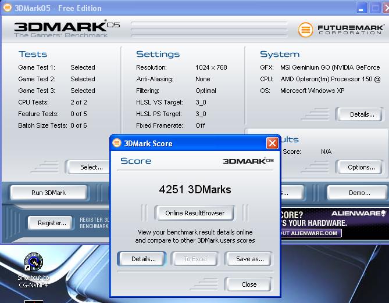Click the To Excel button
The height and width of the screenshot is (303, 389).
click(195, 259)
